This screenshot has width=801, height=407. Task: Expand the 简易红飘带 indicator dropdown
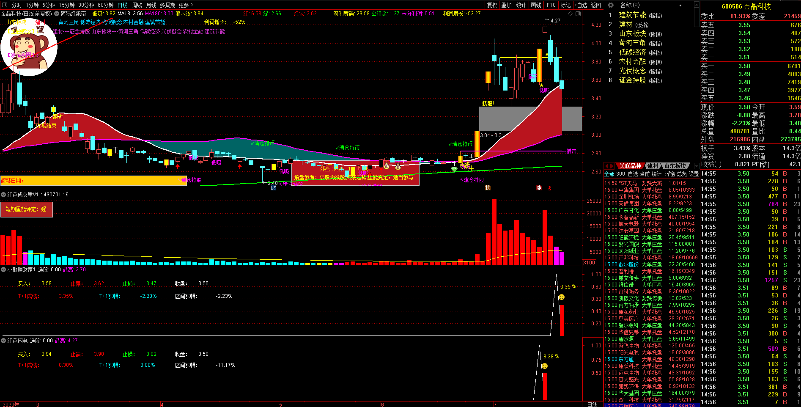click(x=57, y=14)
